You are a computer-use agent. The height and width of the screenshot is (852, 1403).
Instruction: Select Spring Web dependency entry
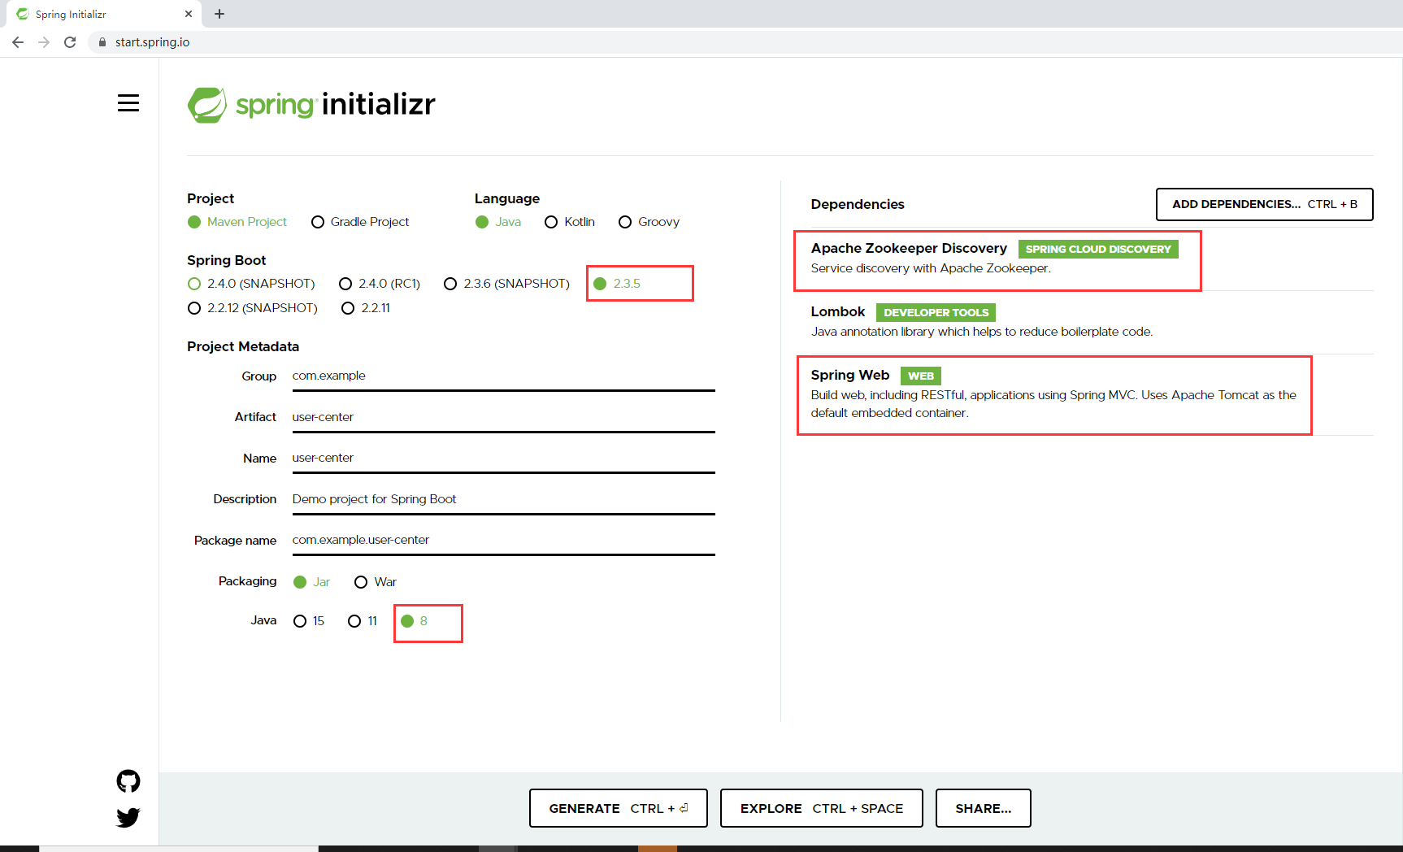coord(1092,394)
